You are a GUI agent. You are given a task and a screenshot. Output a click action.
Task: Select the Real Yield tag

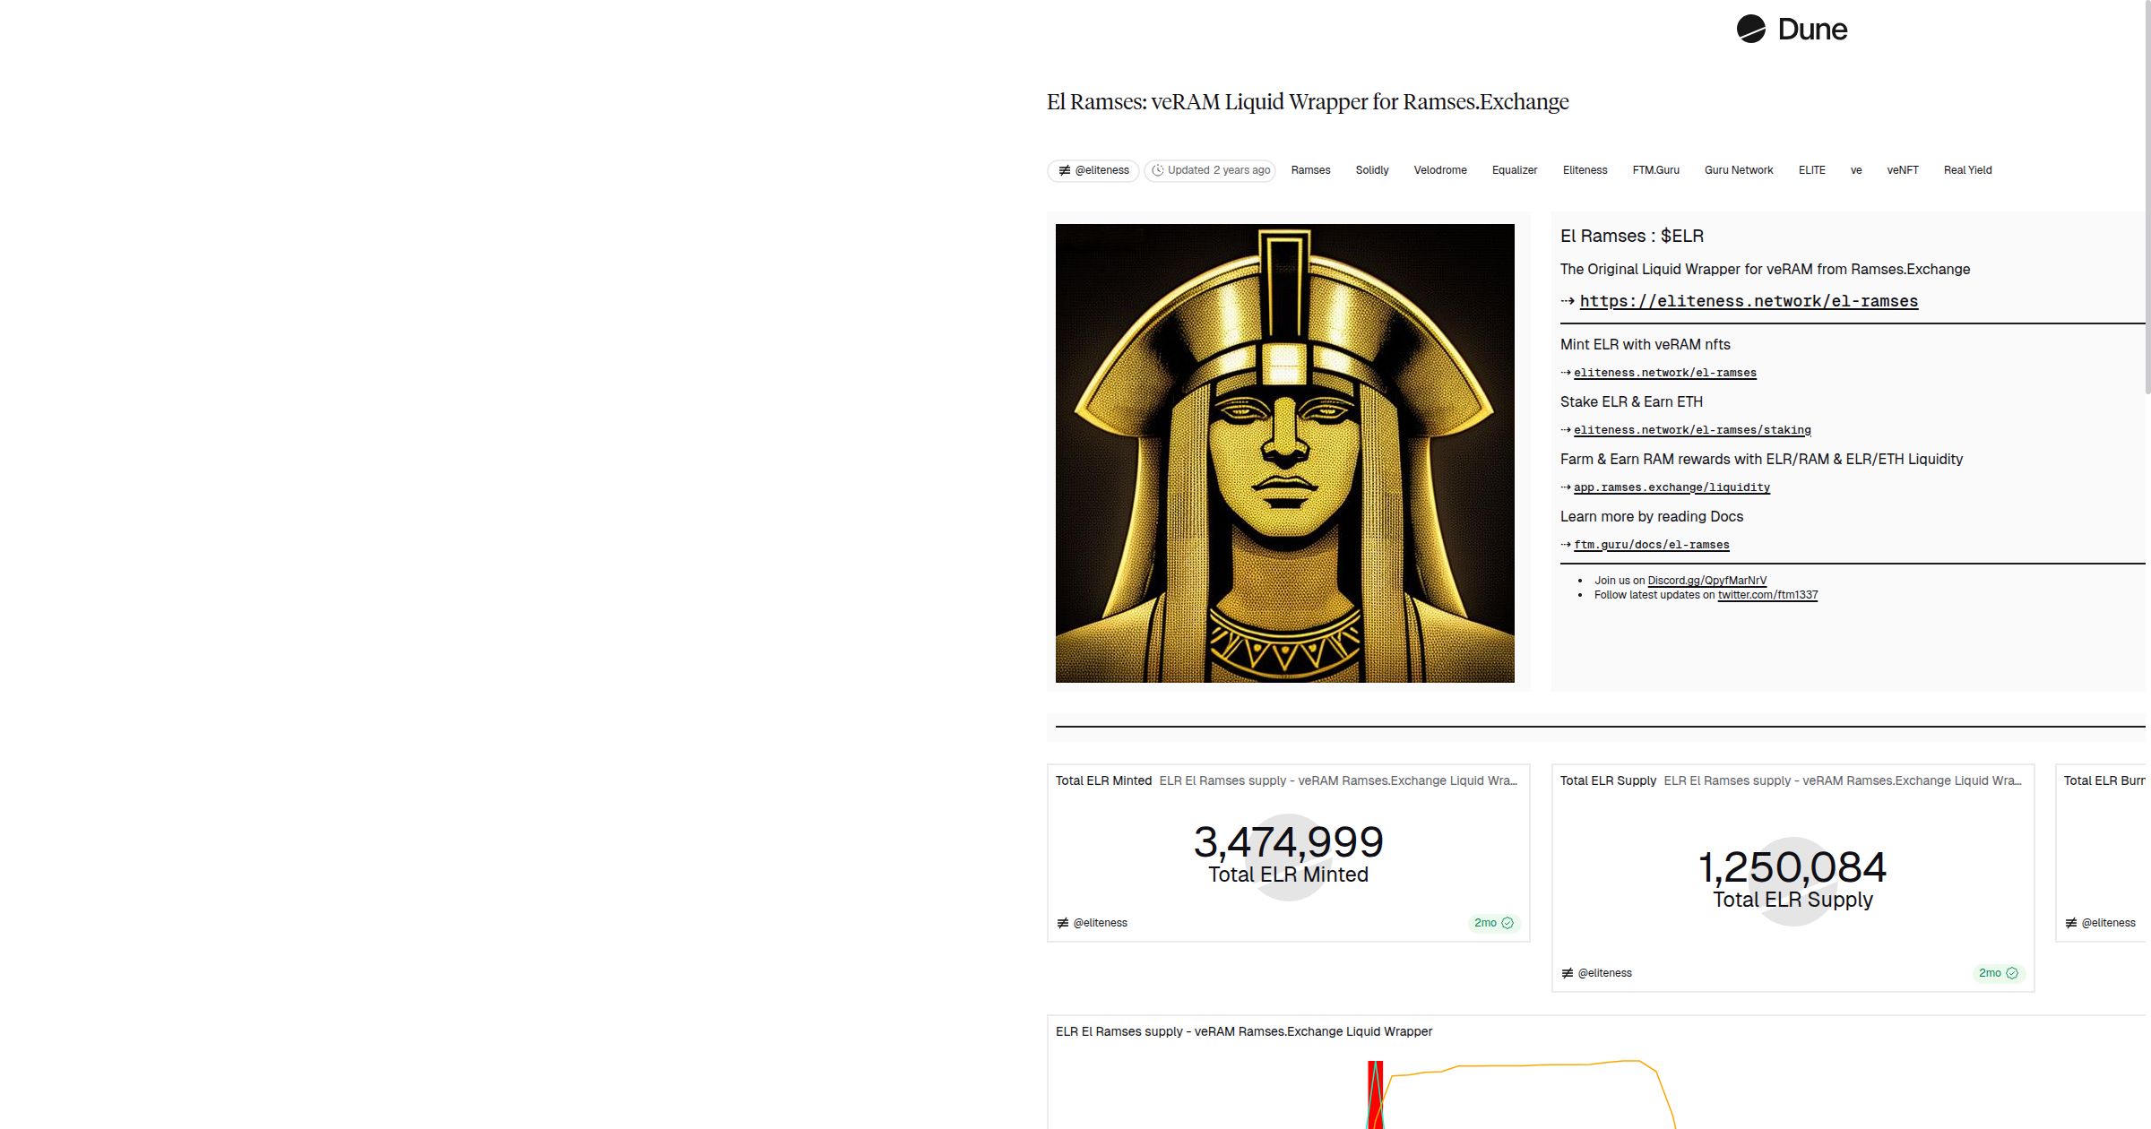(1967, 170)
